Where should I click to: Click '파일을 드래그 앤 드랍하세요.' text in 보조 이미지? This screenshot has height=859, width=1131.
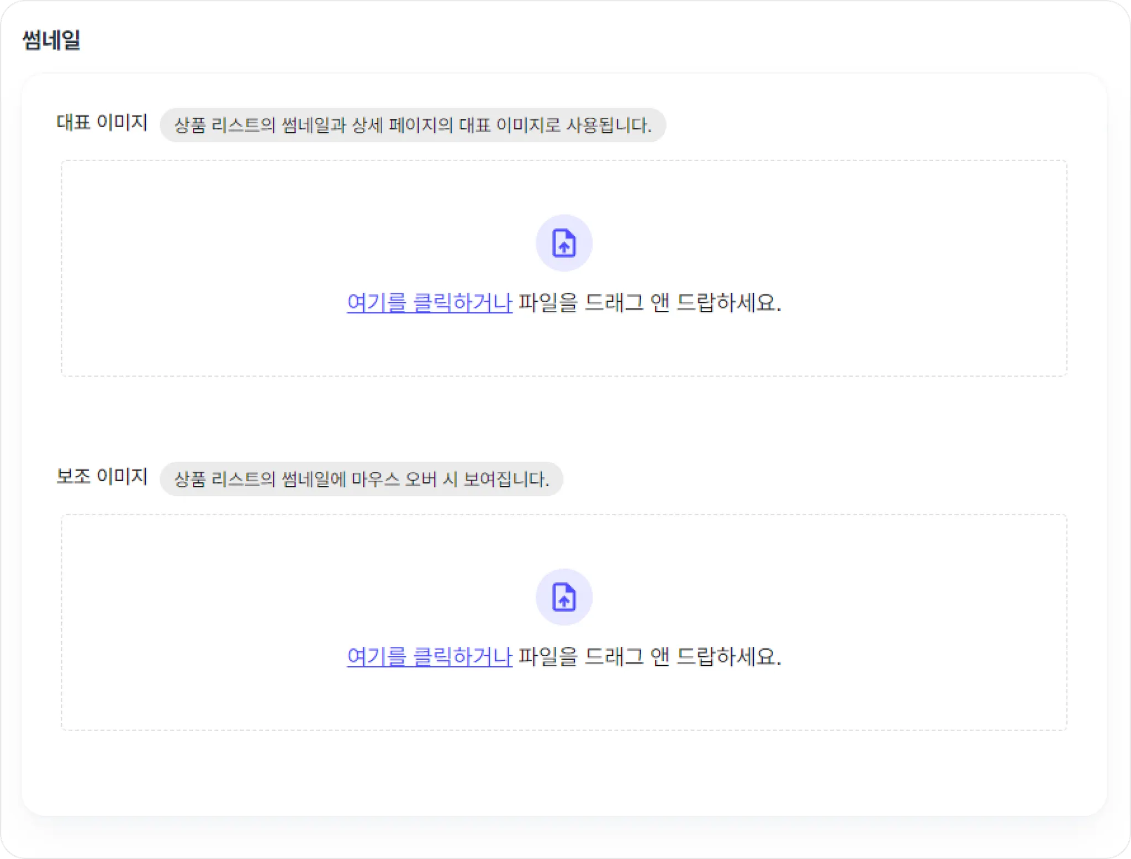650,656
